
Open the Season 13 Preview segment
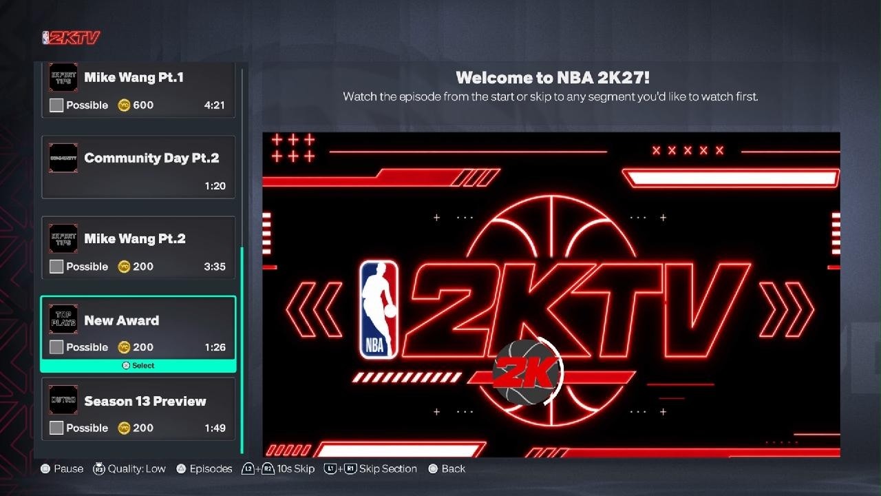tap(138, 409)
